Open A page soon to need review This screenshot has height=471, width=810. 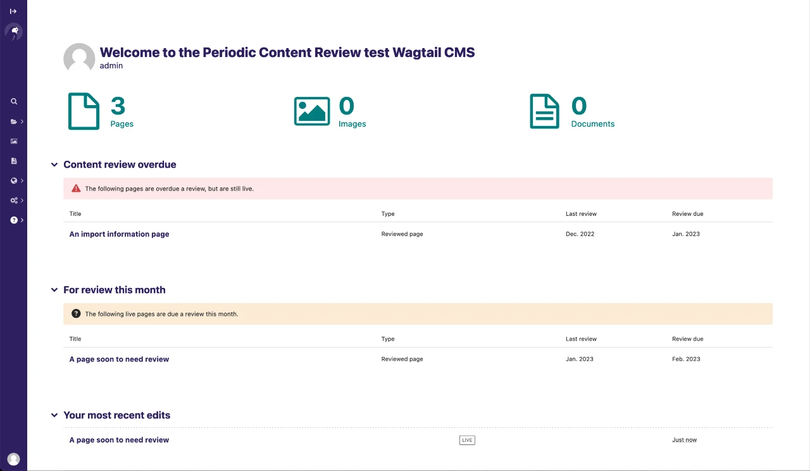119,359
